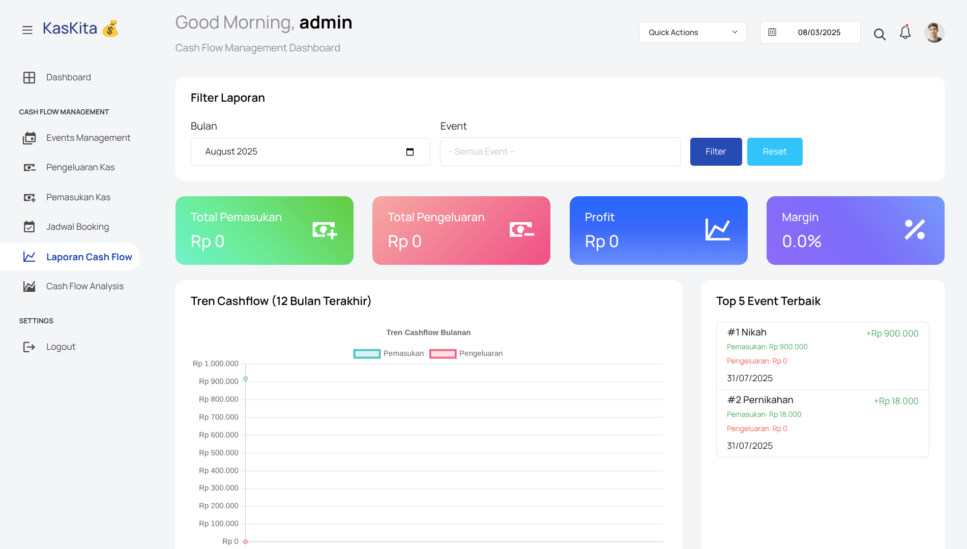The width and height of the screenshot is (967, 549).
Task: Click the search magnifier icon in header
Action: (x=880, y=34)
